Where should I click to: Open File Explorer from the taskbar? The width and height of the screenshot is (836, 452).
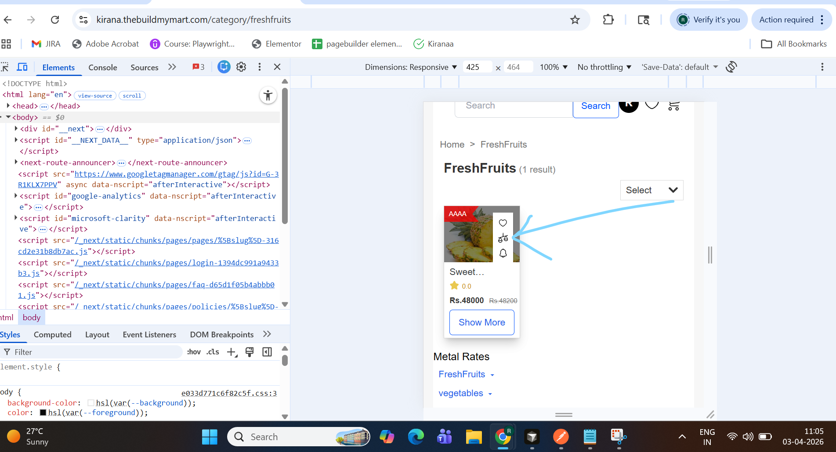coord(474,437)
